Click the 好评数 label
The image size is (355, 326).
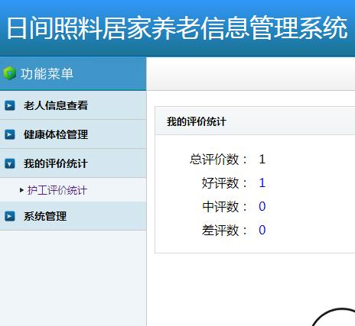(x=225, y=183)
